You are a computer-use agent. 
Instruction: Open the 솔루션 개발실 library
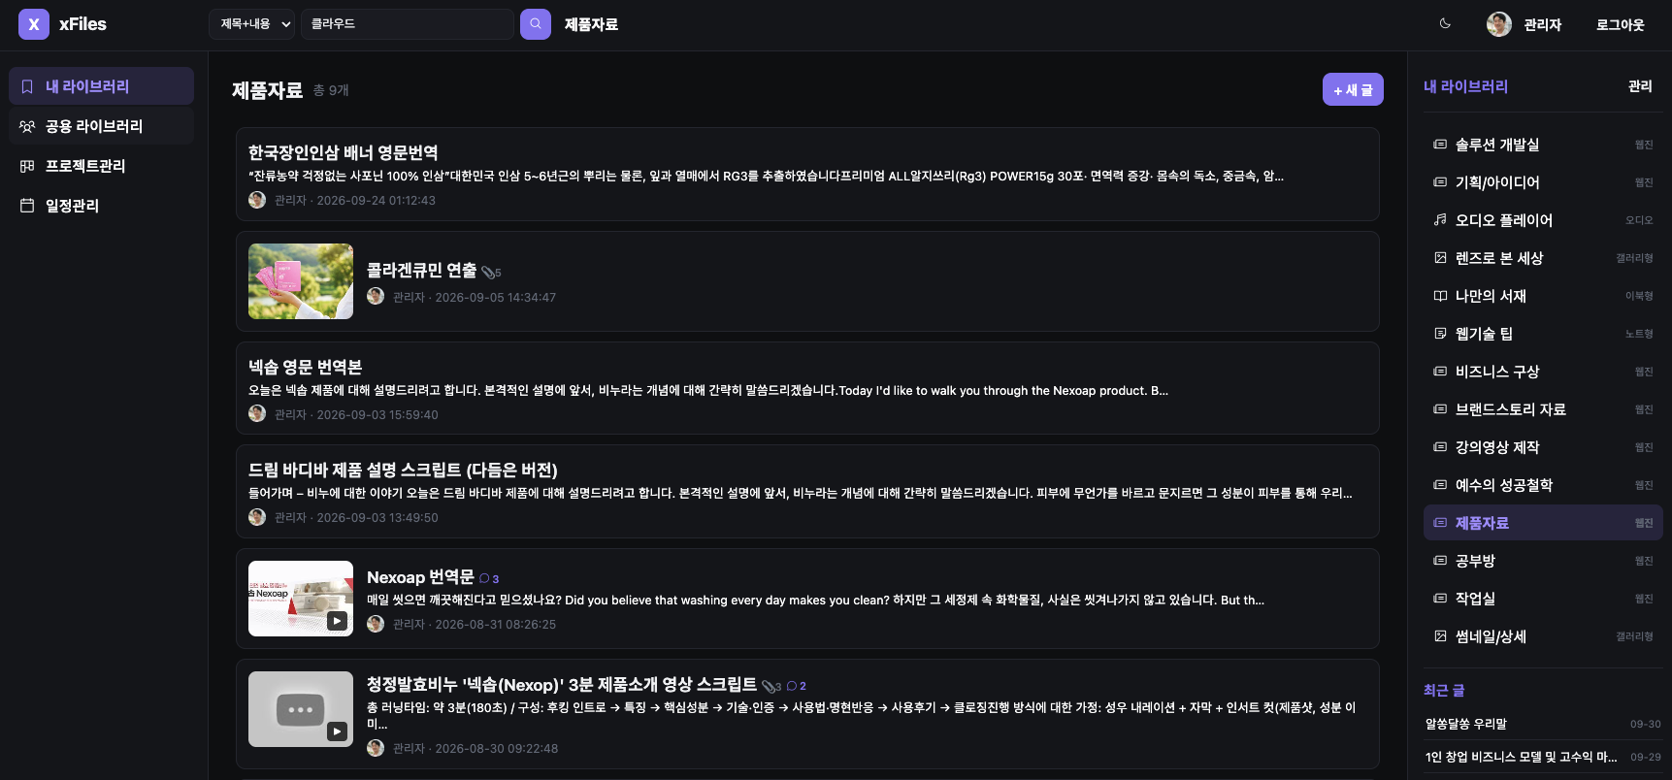click(x=1543, y=145)
